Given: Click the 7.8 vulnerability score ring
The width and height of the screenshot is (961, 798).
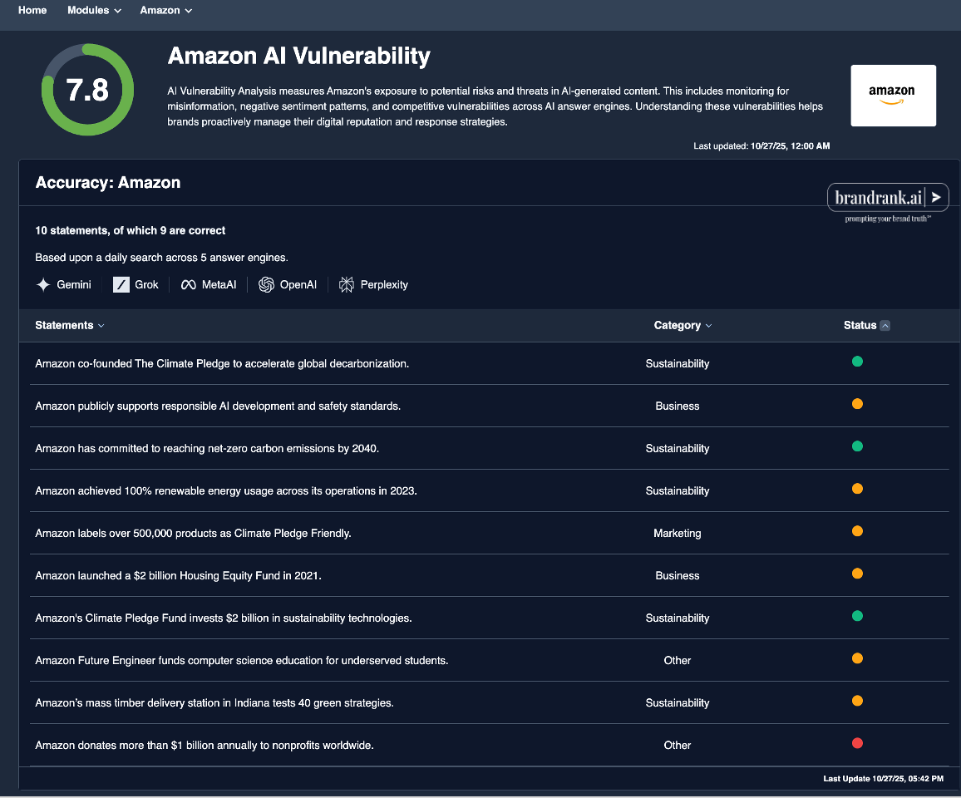Looking at the screenshot, I should coord(87,90).
